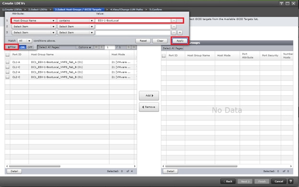Turn the filter ON
Screen dimensions: 299x187
[x=23, y=47]
